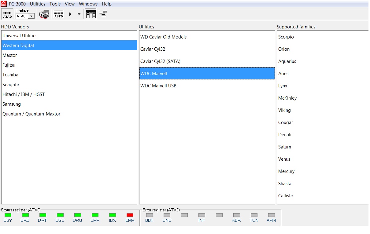
Task: Click the DSC status indicator
Action: [x=60, y=215]
